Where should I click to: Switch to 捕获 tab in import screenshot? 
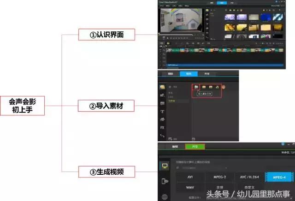click(x=171, y=74)
